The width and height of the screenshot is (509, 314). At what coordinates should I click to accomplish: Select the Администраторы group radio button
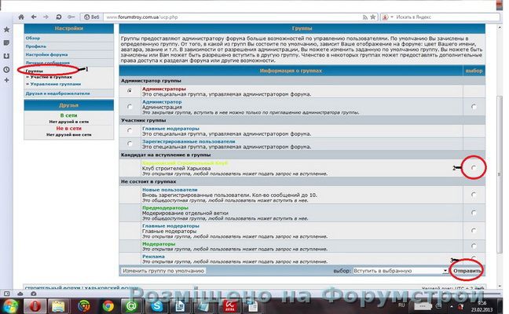129,91
